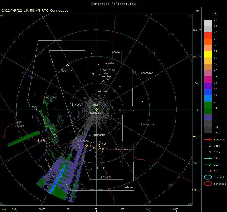The image size is (227, 212).
Task: Click the Banff label
Action: [42, 140]
